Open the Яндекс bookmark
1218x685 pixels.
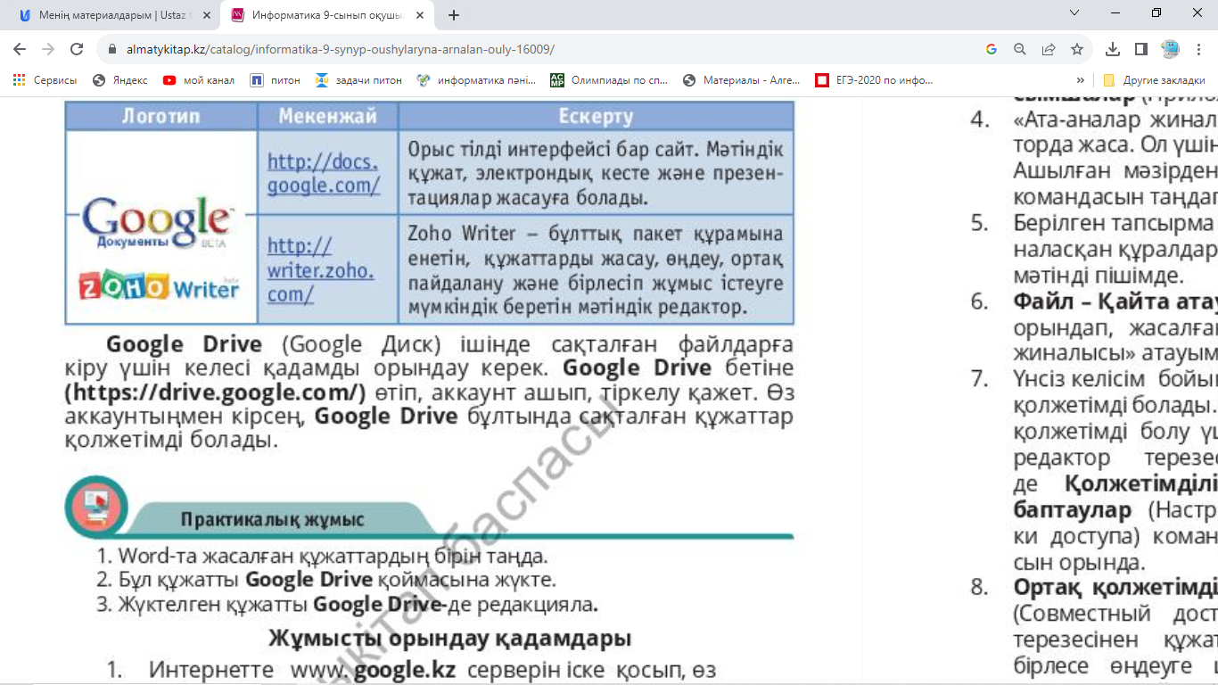click(x=120, y=80)
